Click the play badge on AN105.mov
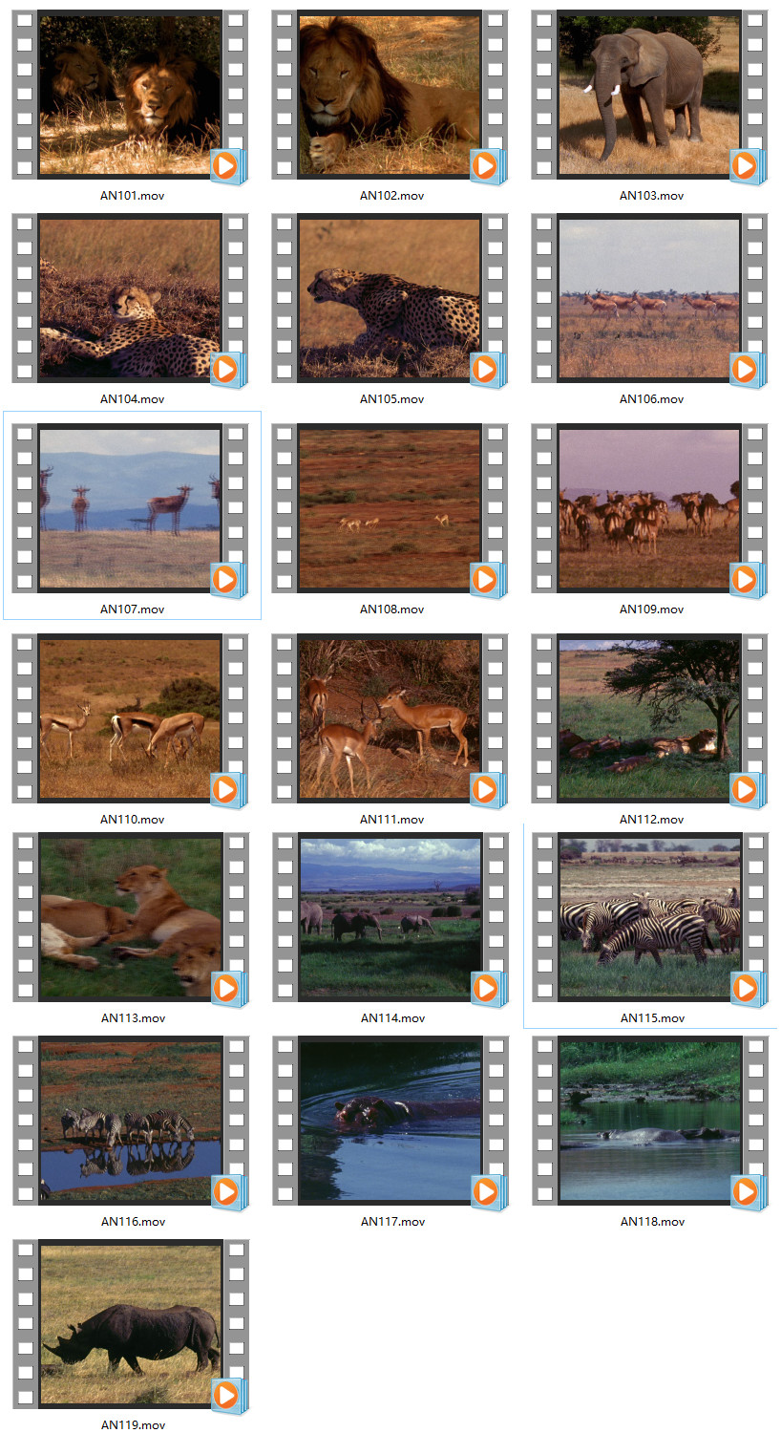Image resolution: width=781 pixels, height=1433 pixels. 486,370
